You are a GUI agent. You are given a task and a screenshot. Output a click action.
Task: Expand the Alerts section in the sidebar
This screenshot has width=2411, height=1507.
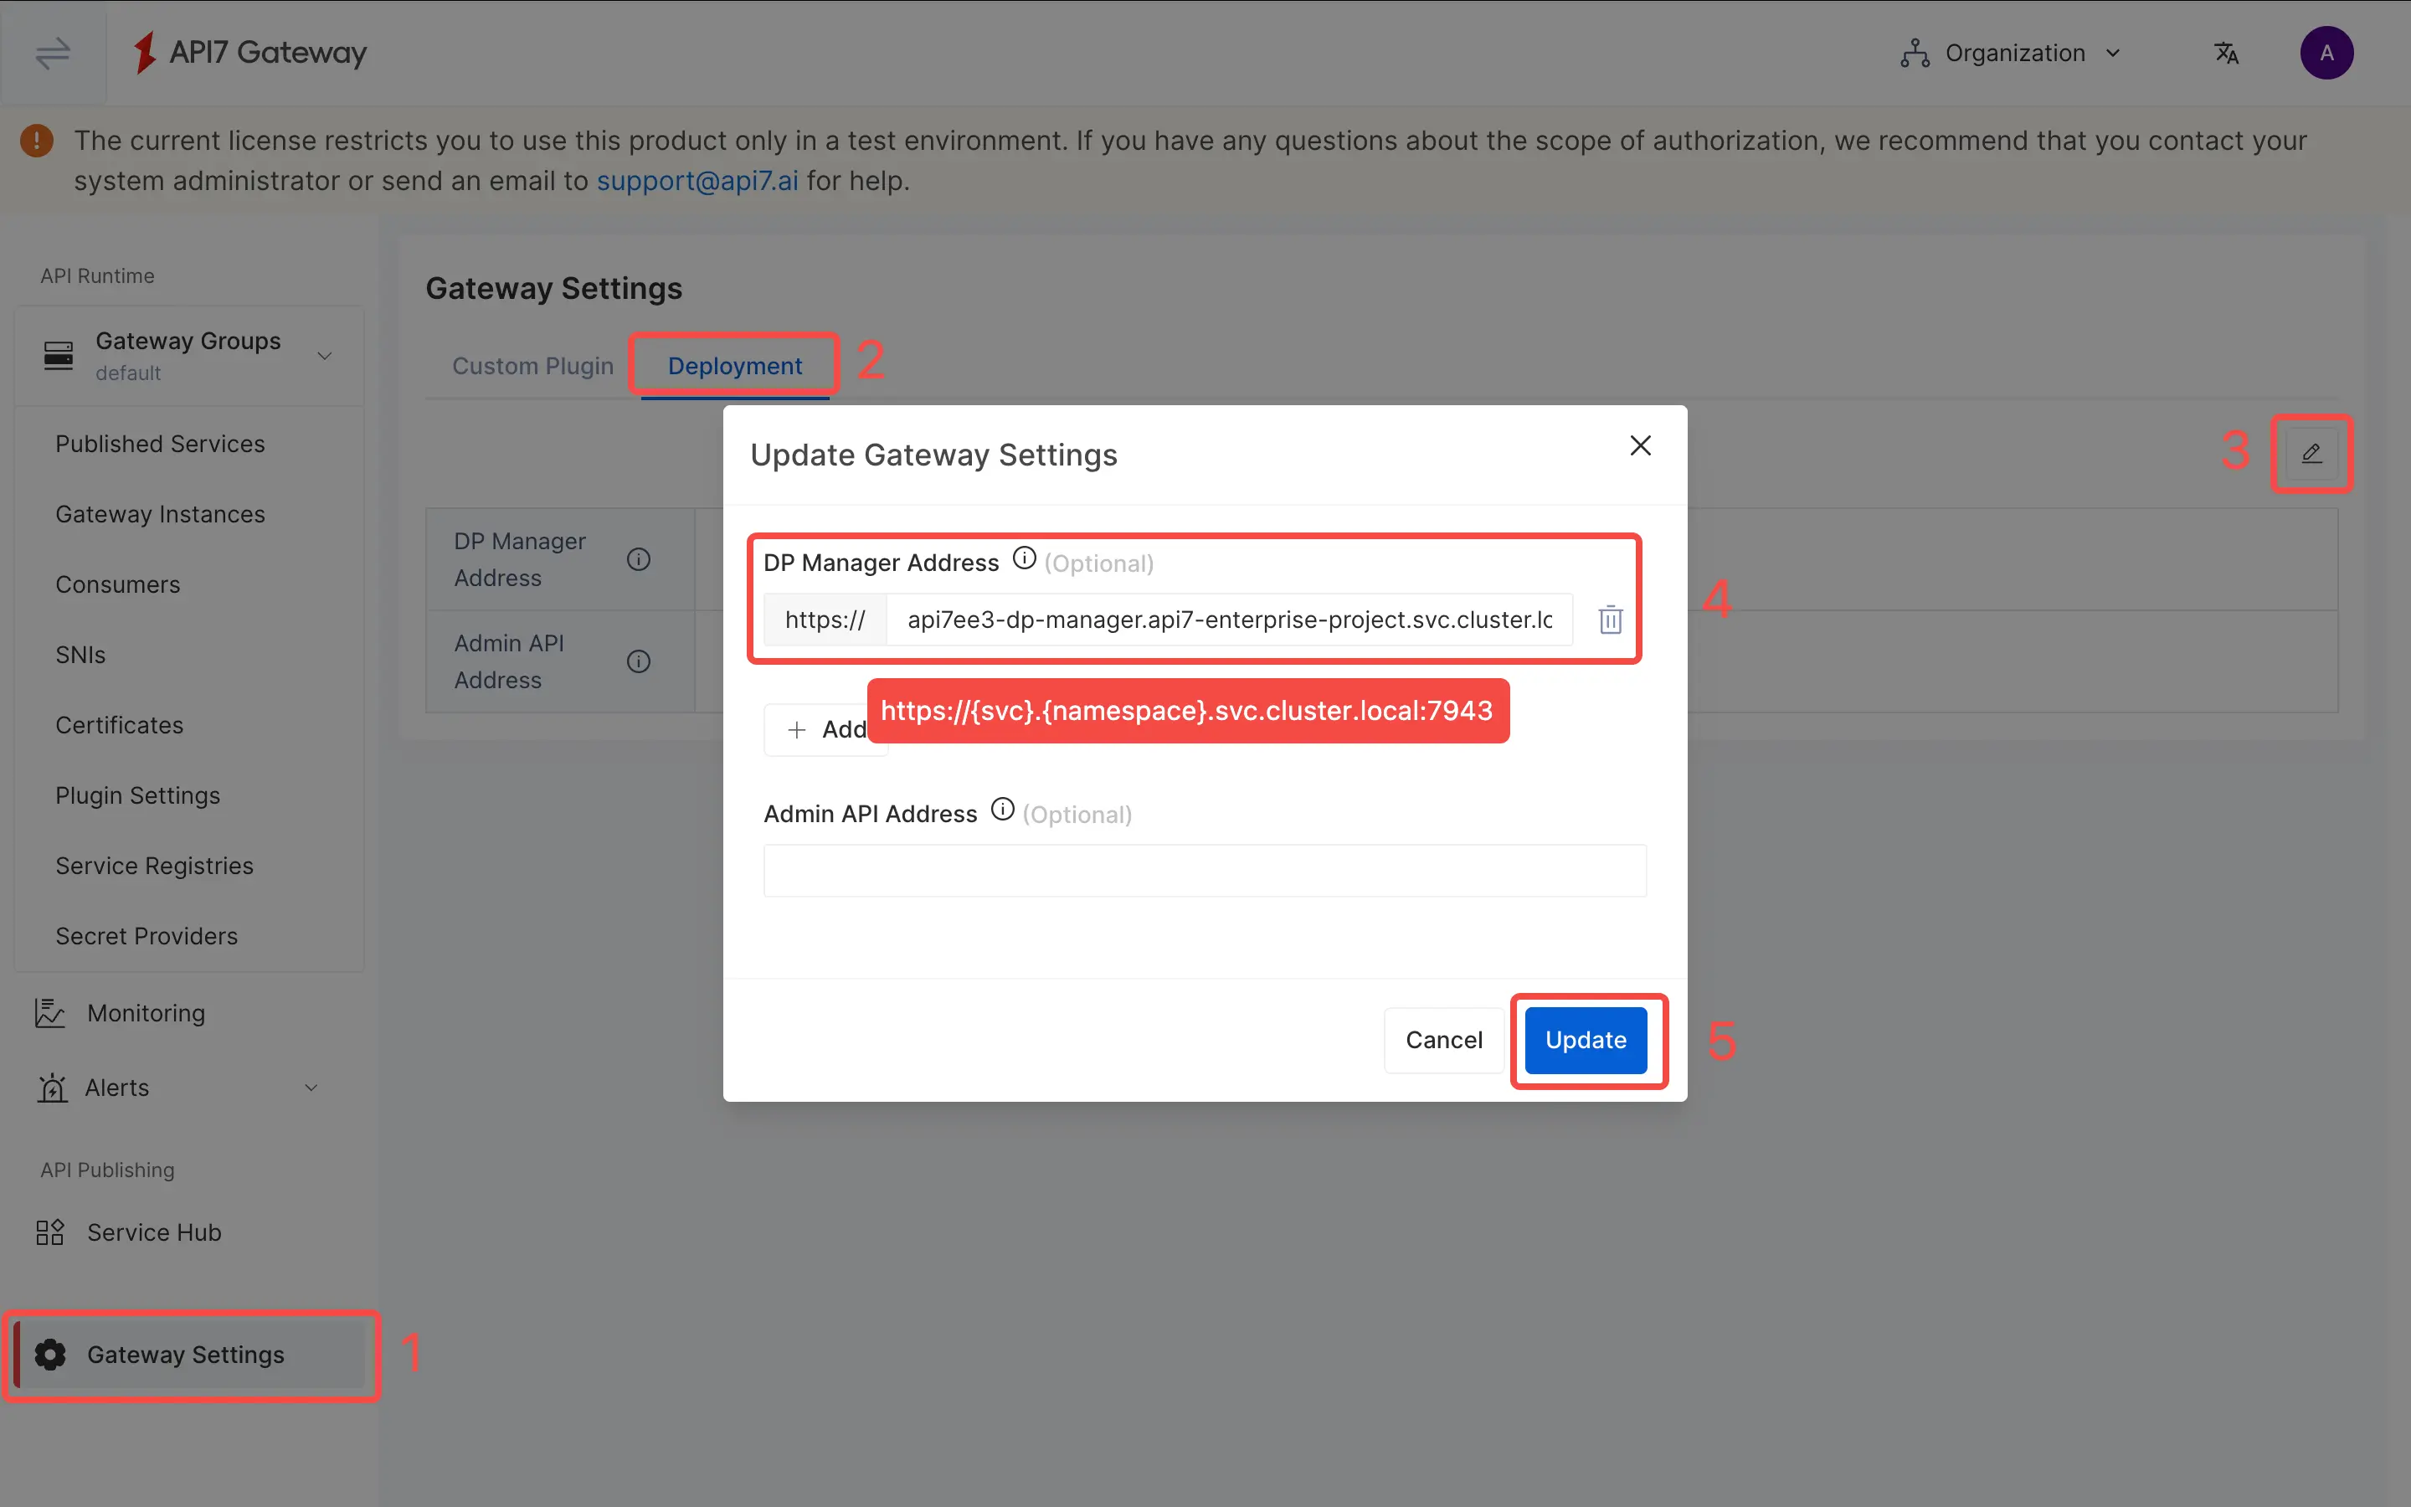coord(311,1088)
